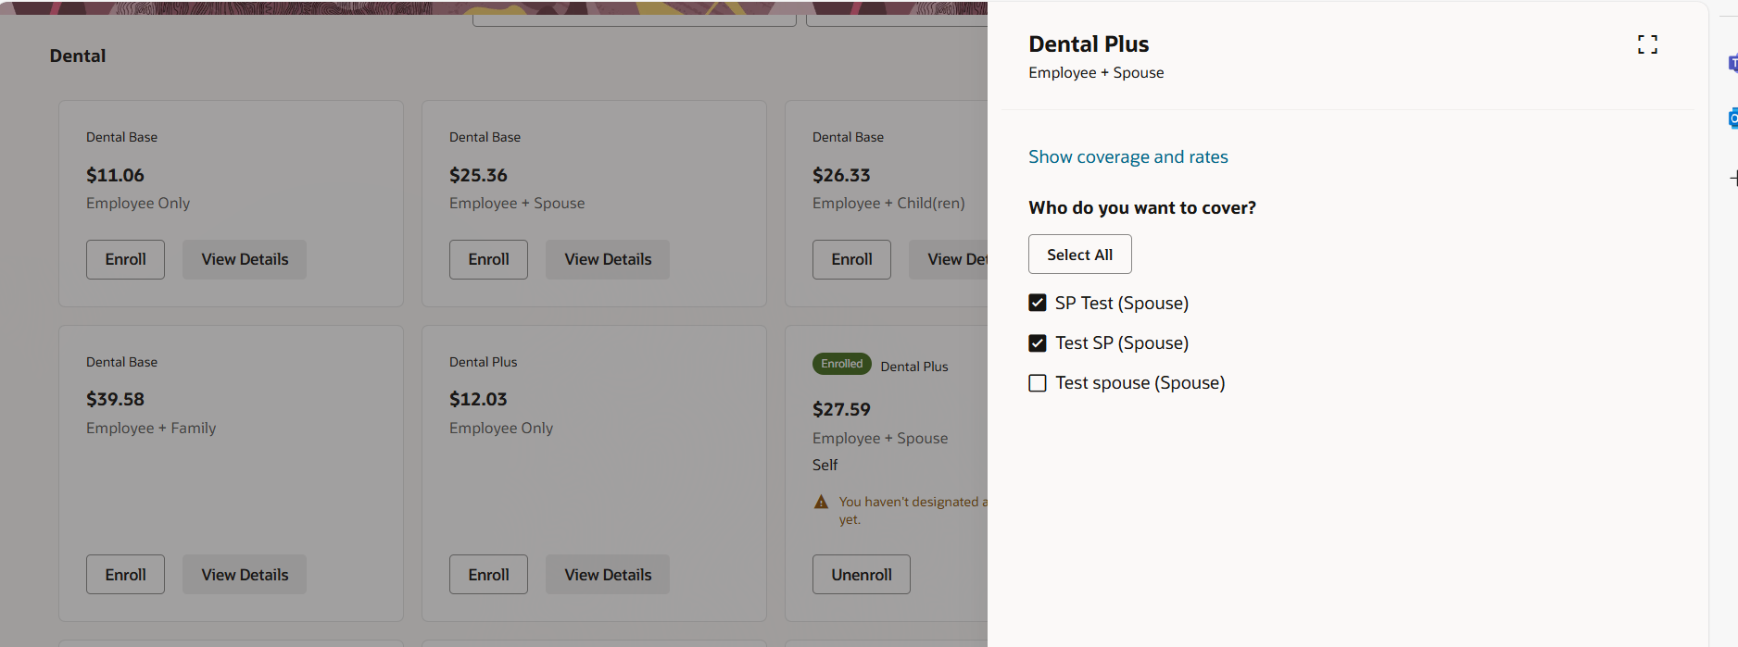Open the Microsoft Teams sidebar icon

pyautogui.click(x=1732, y=64)
